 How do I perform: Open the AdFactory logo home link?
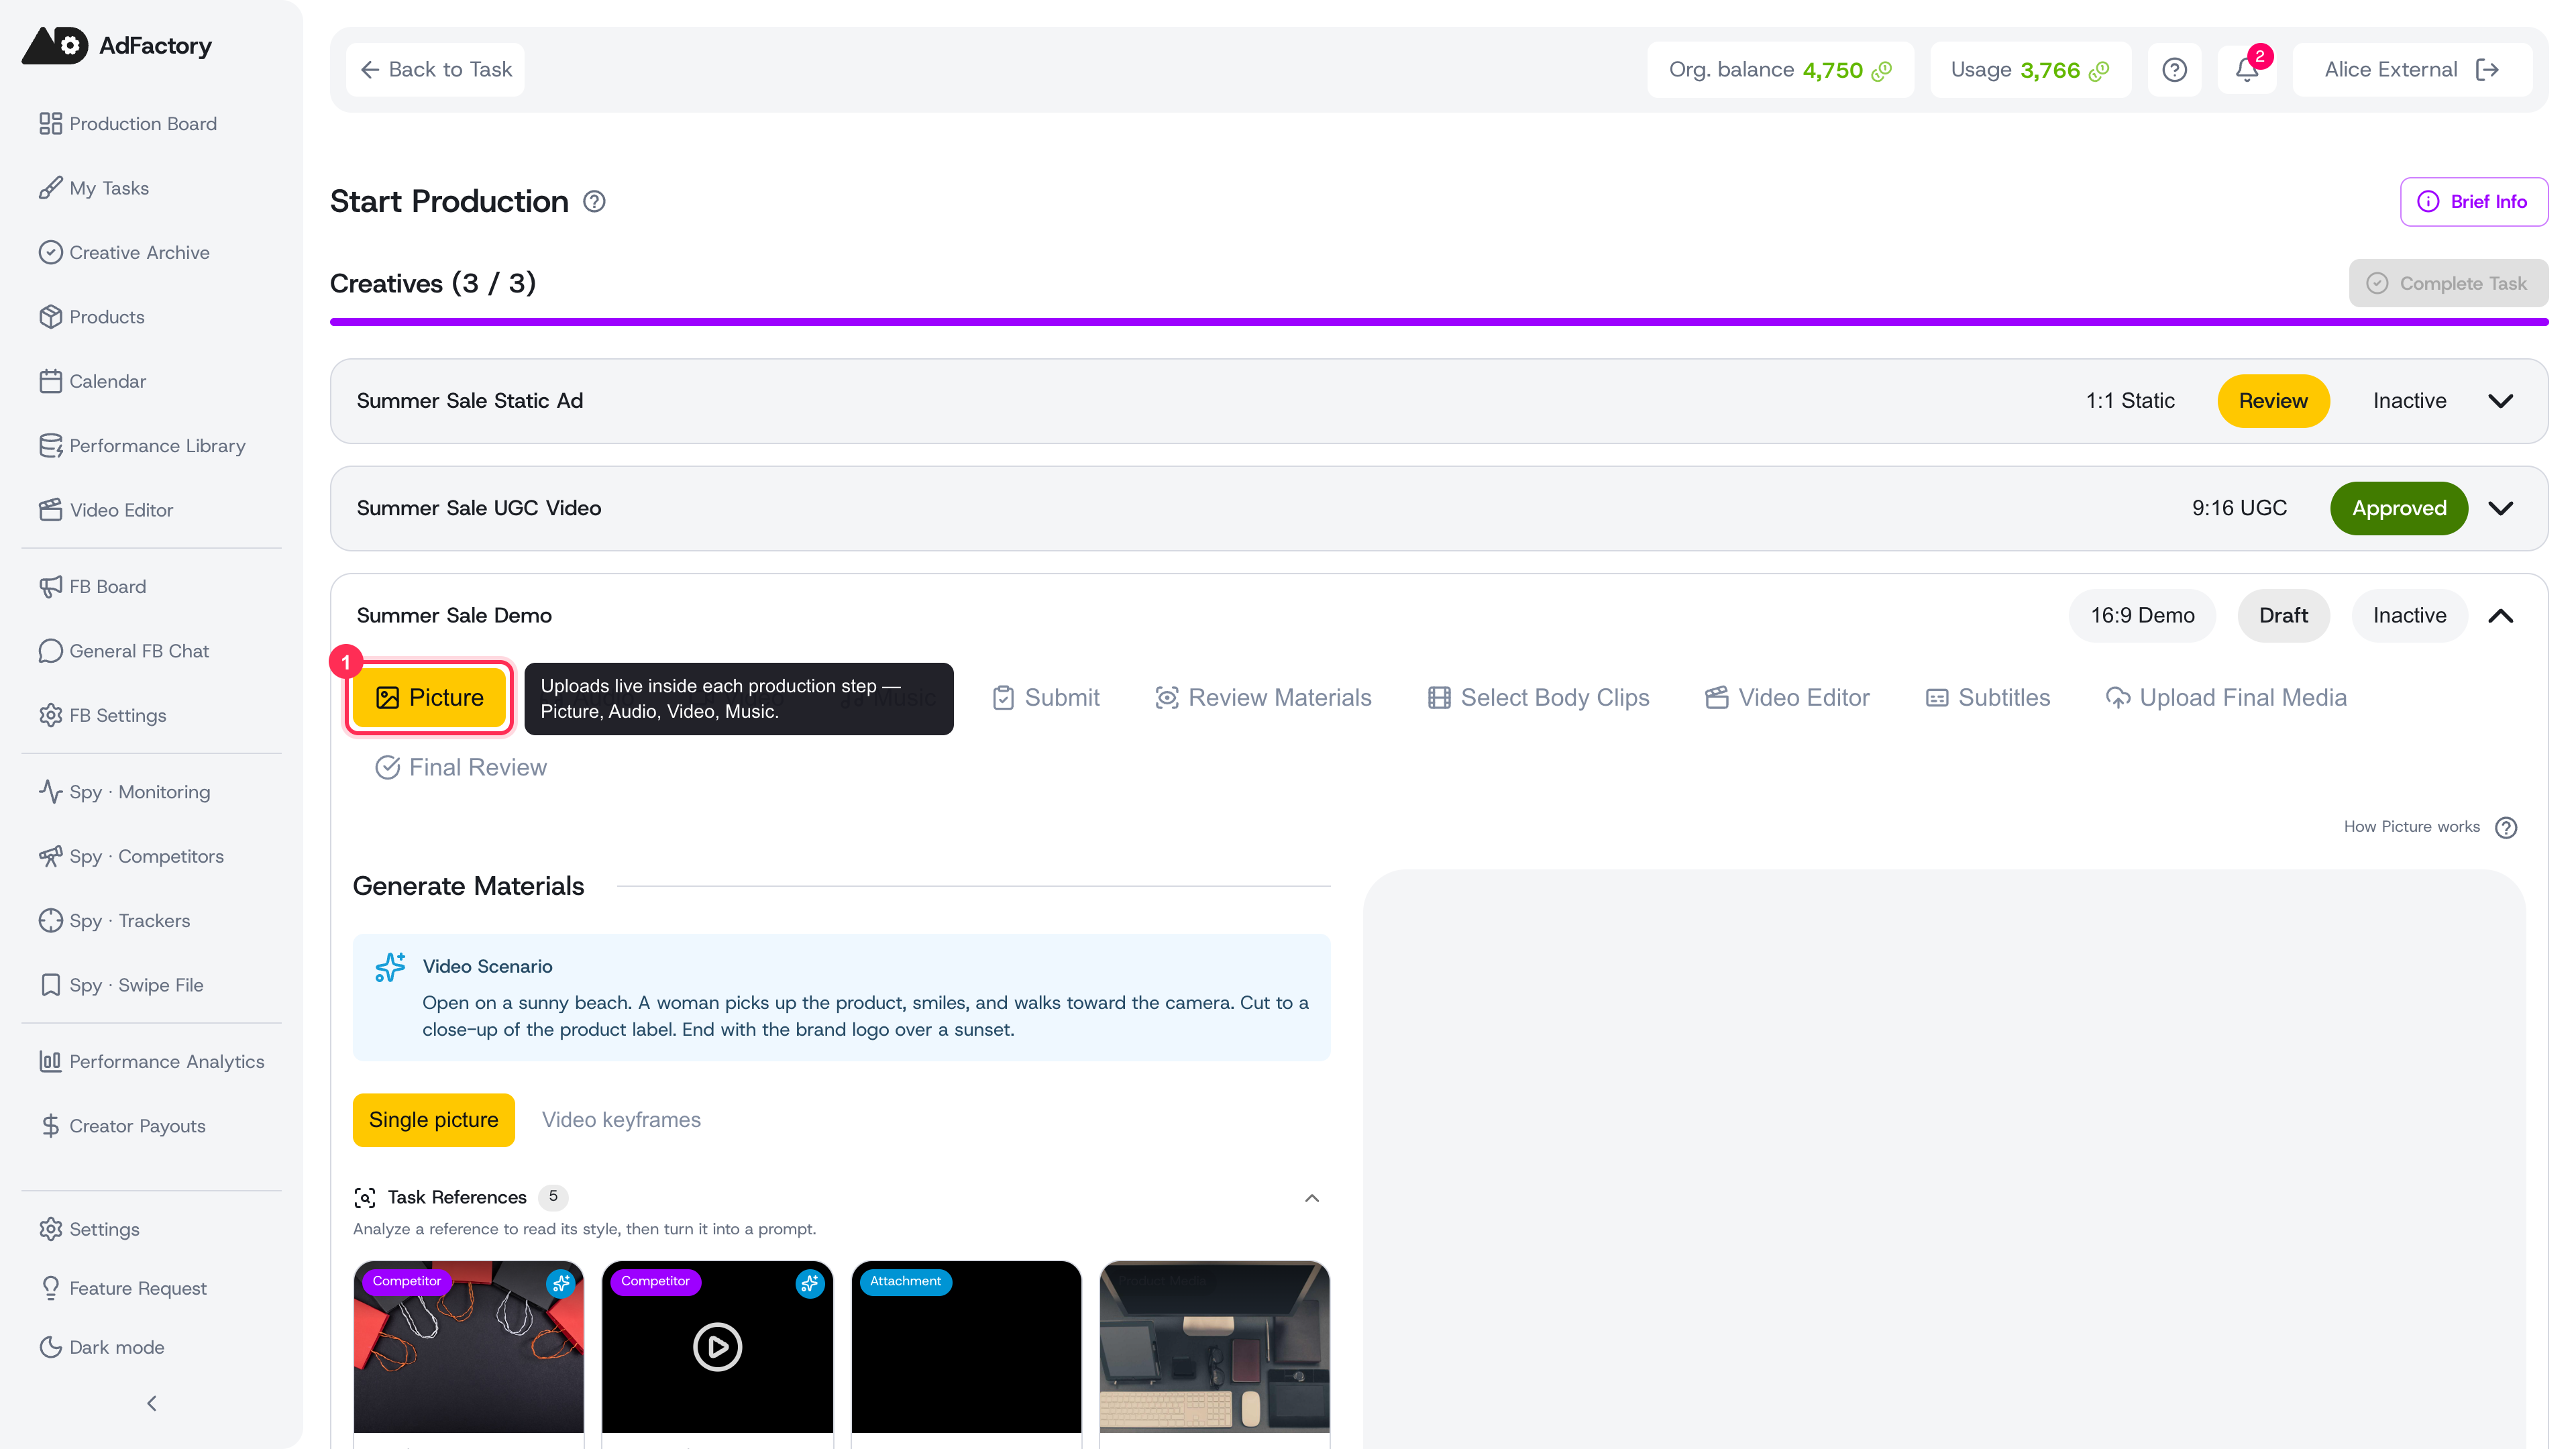click(117, 45)
